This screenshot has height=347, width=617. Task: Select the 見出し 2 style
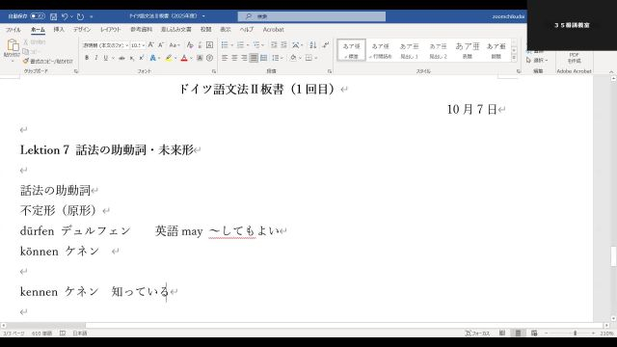click(x=438, y=50)
